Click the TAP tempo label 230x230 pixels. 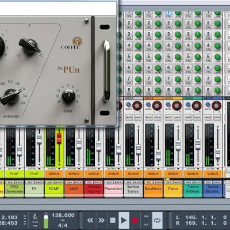[x=63, y=220]
